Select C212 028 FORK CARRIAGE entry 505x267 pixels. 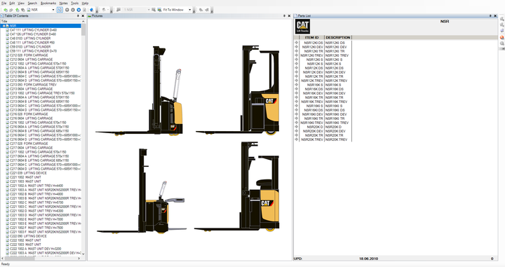pyautogui.click(x=29, y=55)
